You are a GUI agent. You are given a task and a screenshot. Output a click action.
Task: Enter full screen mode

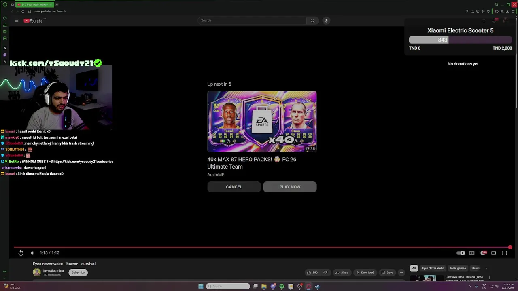(505, 253)
